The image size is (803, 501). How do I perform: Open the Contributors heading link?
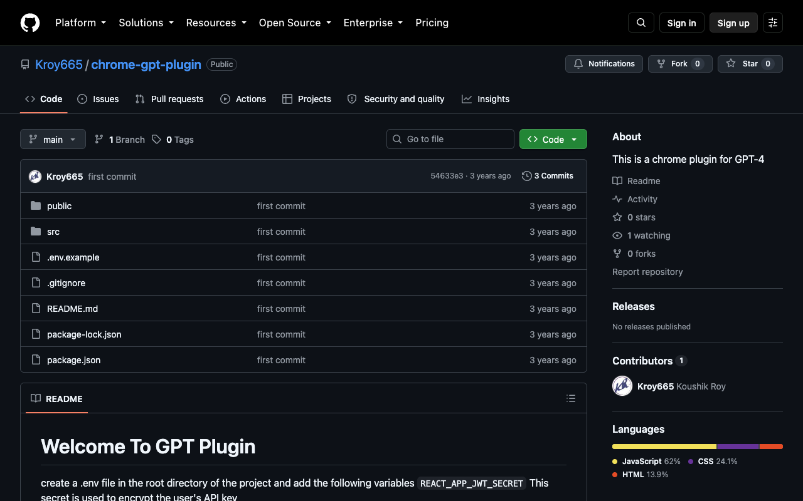[x=649, y=361]
